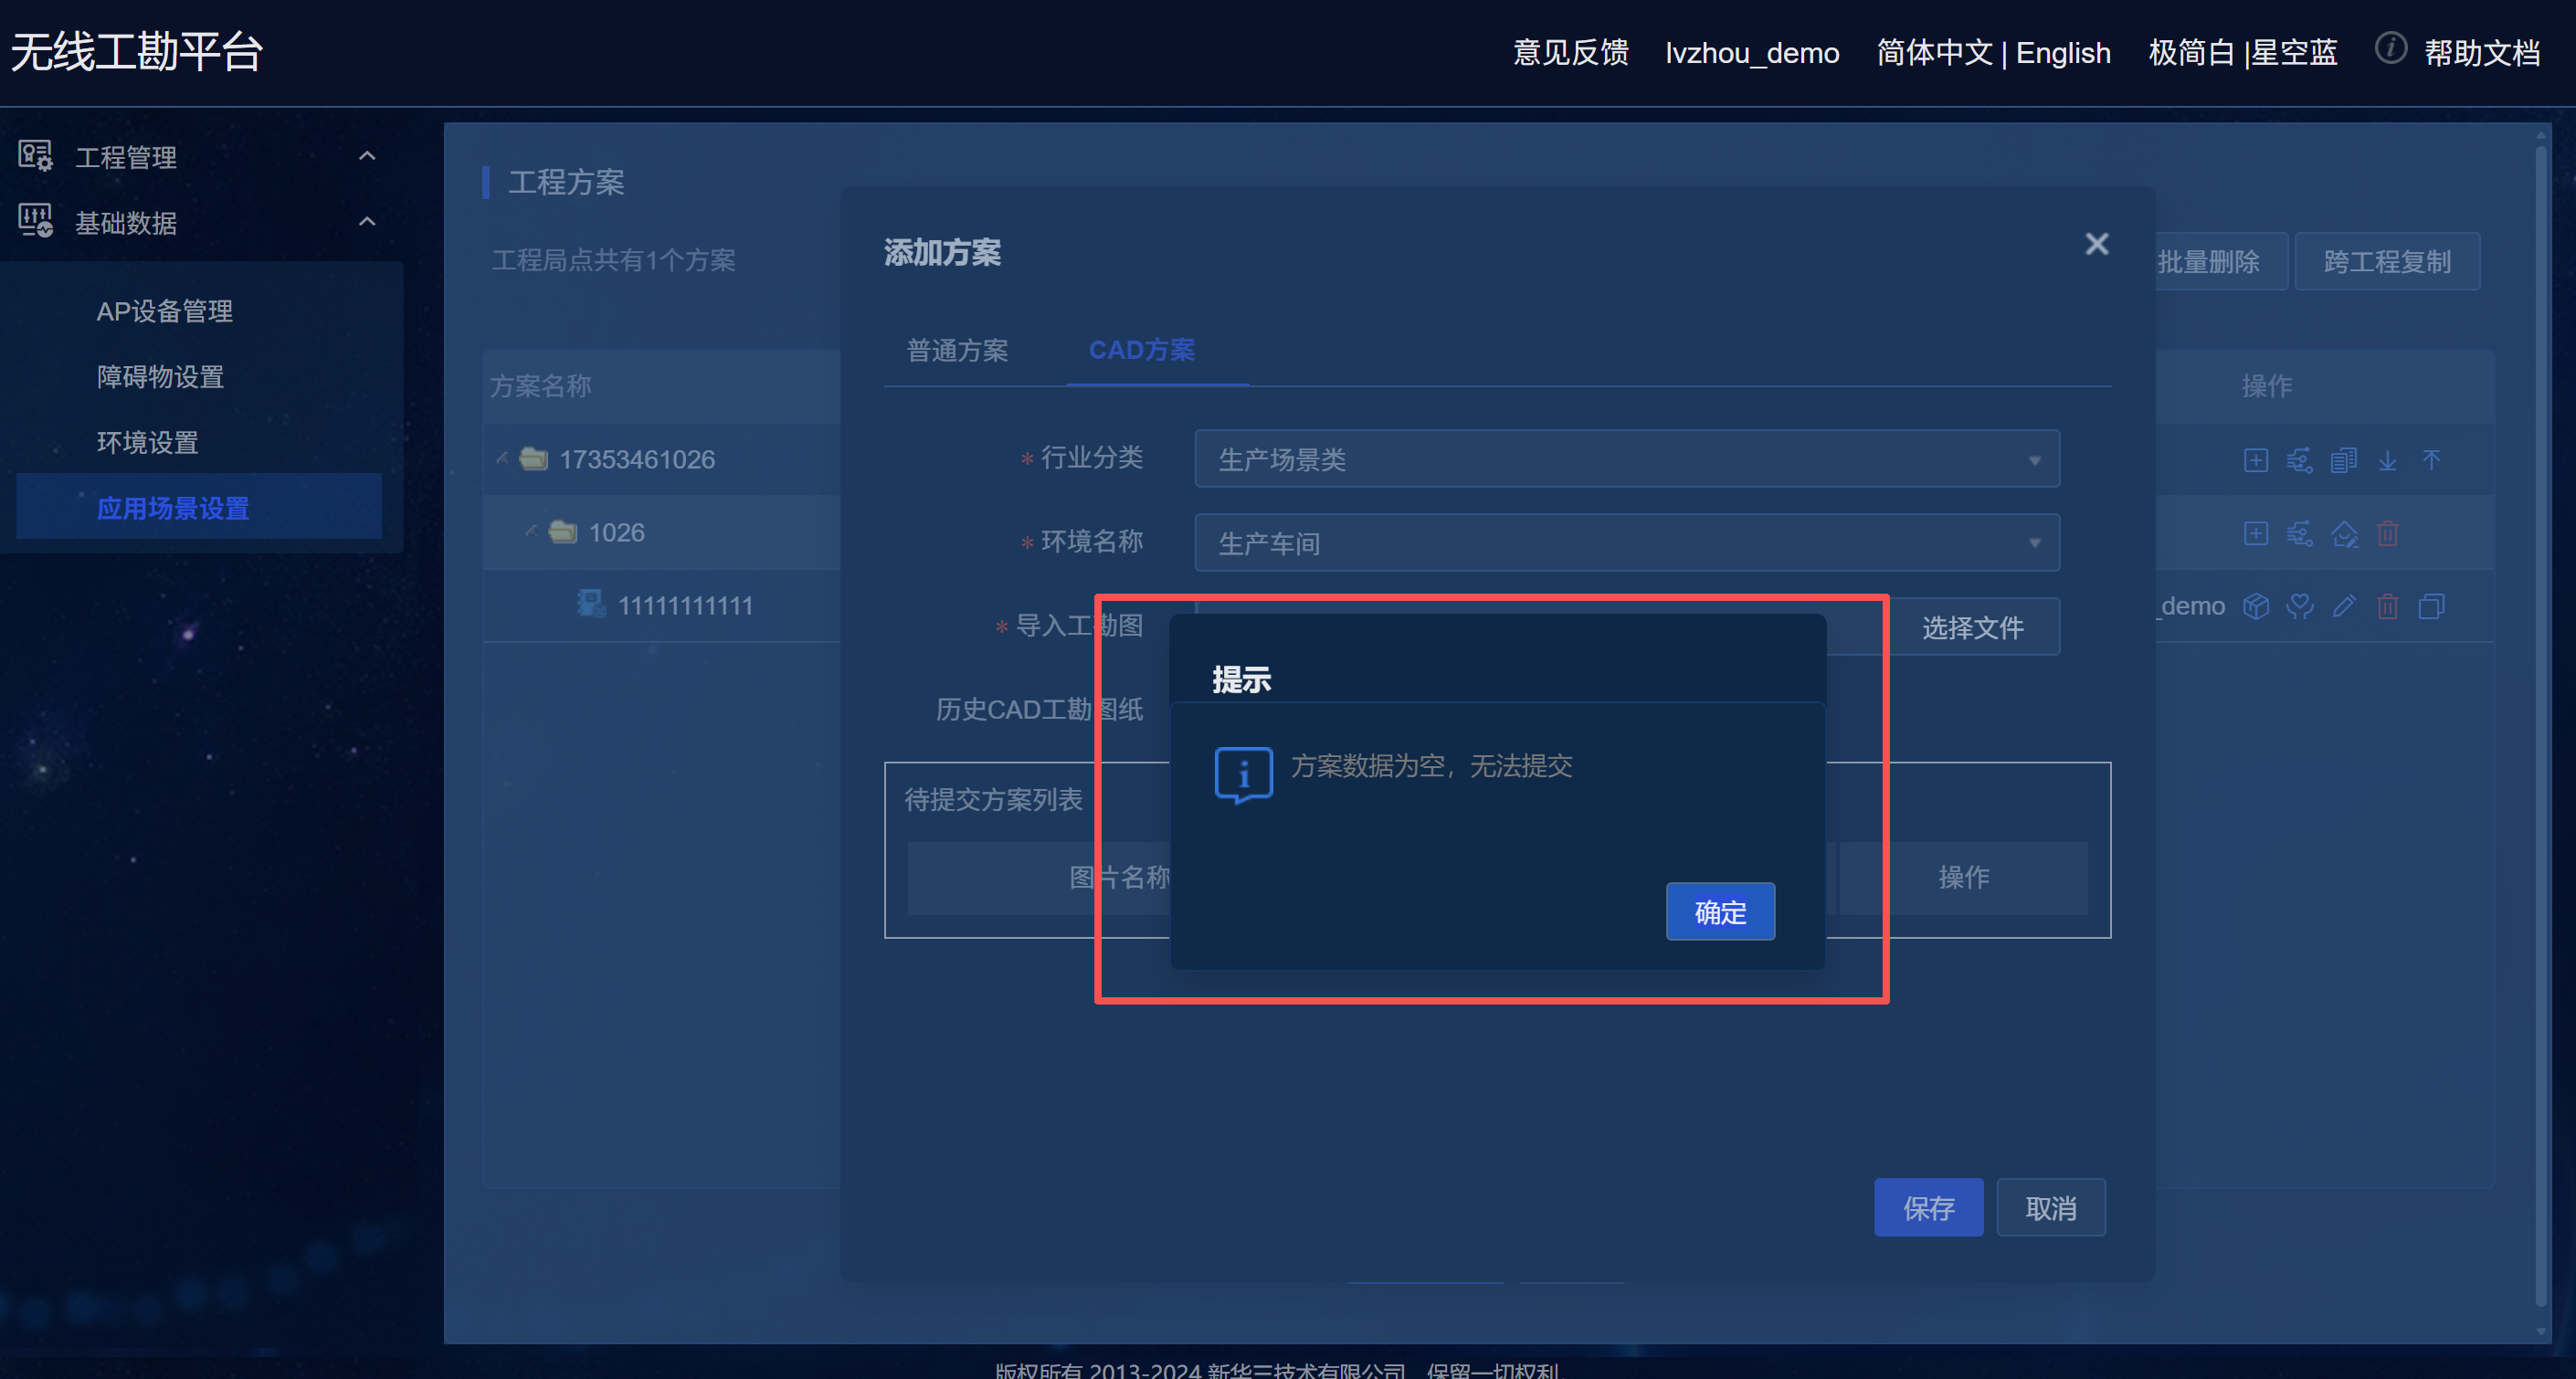Collapse the 17353461026 tree folder
Image resolution: width=2576 pixels, height=1379 pixels.
click(x=503, y=459)
